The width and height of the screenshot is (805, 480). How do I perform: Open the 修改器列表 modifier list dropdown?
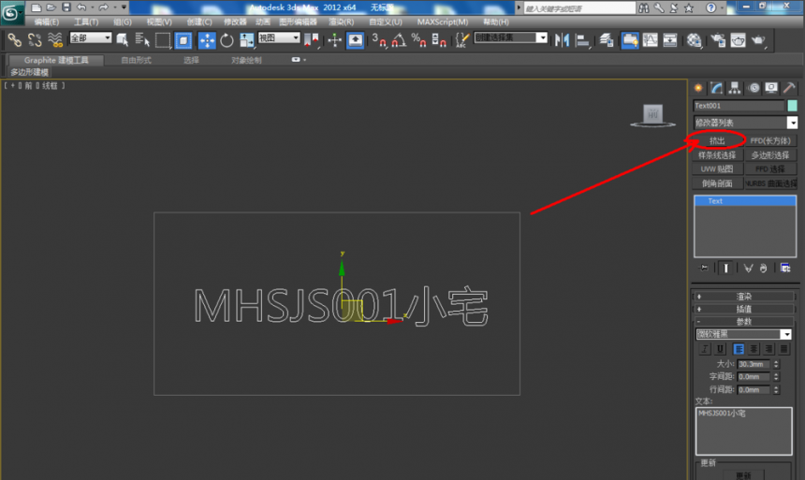tap(745, 123)
